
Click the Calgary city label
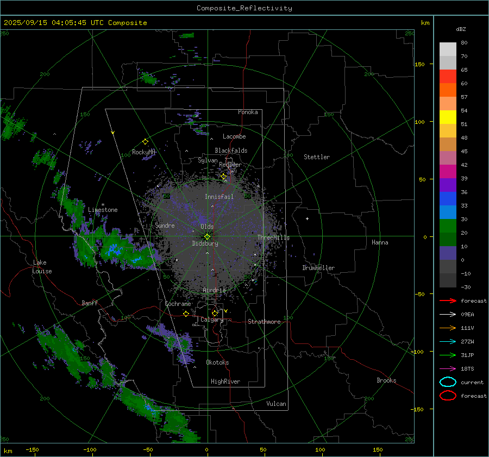(212, 320)
